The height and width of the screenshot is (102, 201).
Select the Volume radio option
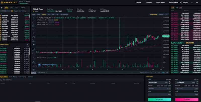pos(20,11)
